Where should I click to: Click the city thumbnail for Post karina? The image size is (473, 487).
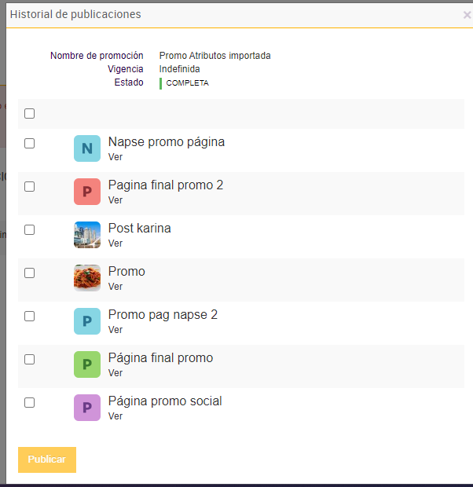pos(87,235)
